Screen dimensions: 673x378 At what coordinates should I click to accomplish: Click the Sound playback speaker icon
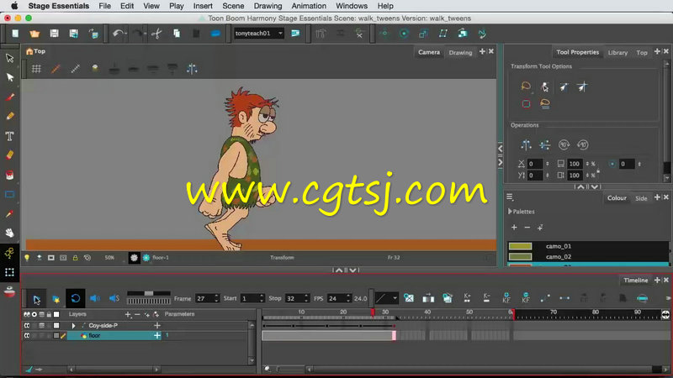click(x=95, y=298)
